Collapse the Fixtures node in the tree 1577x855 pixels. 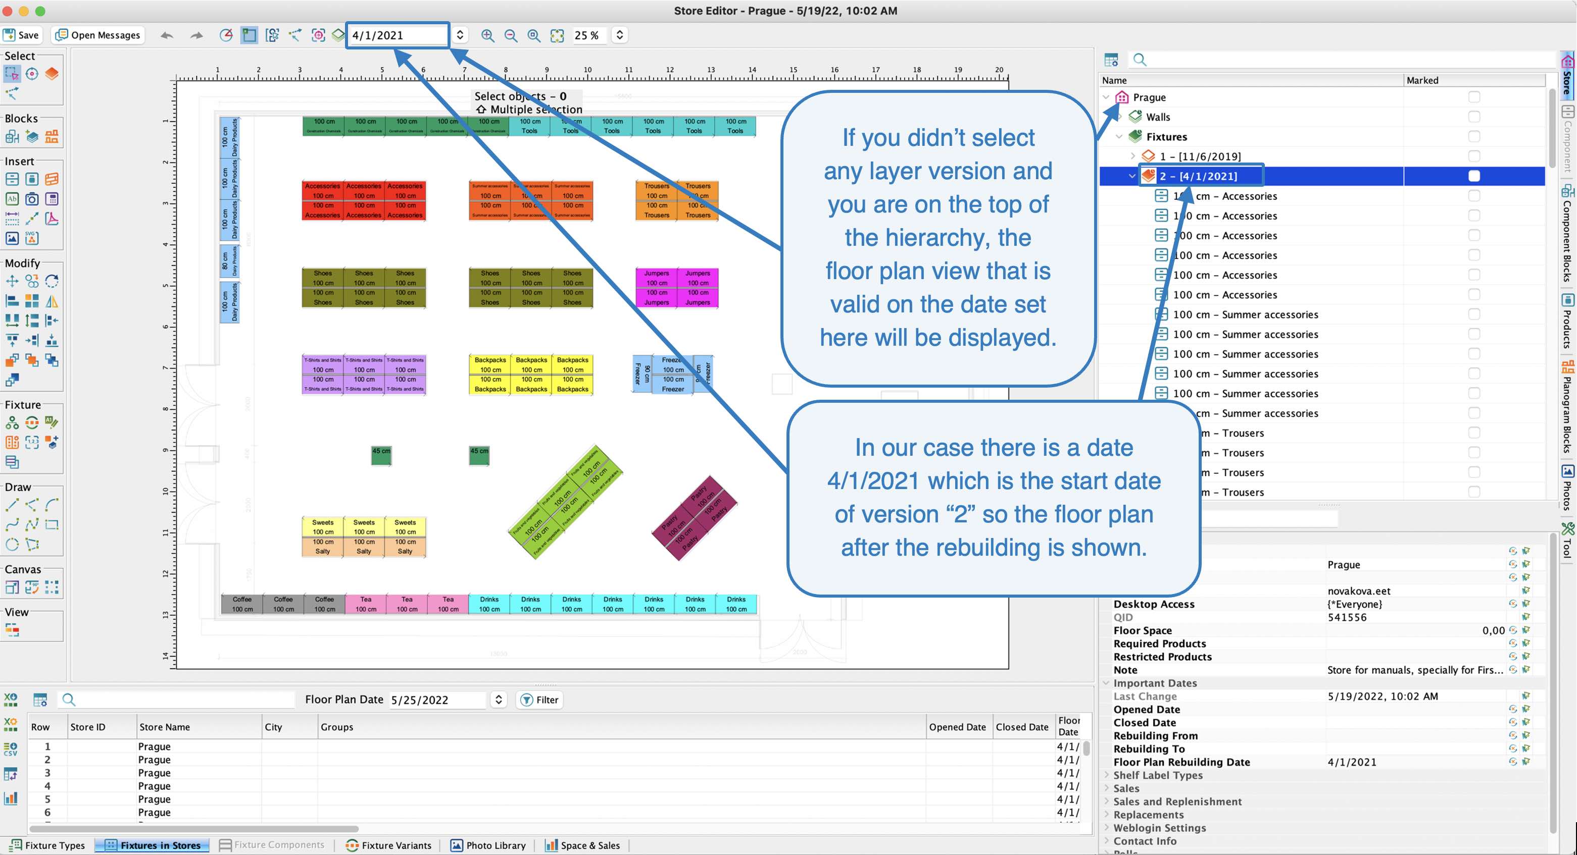click(1119, 136)
